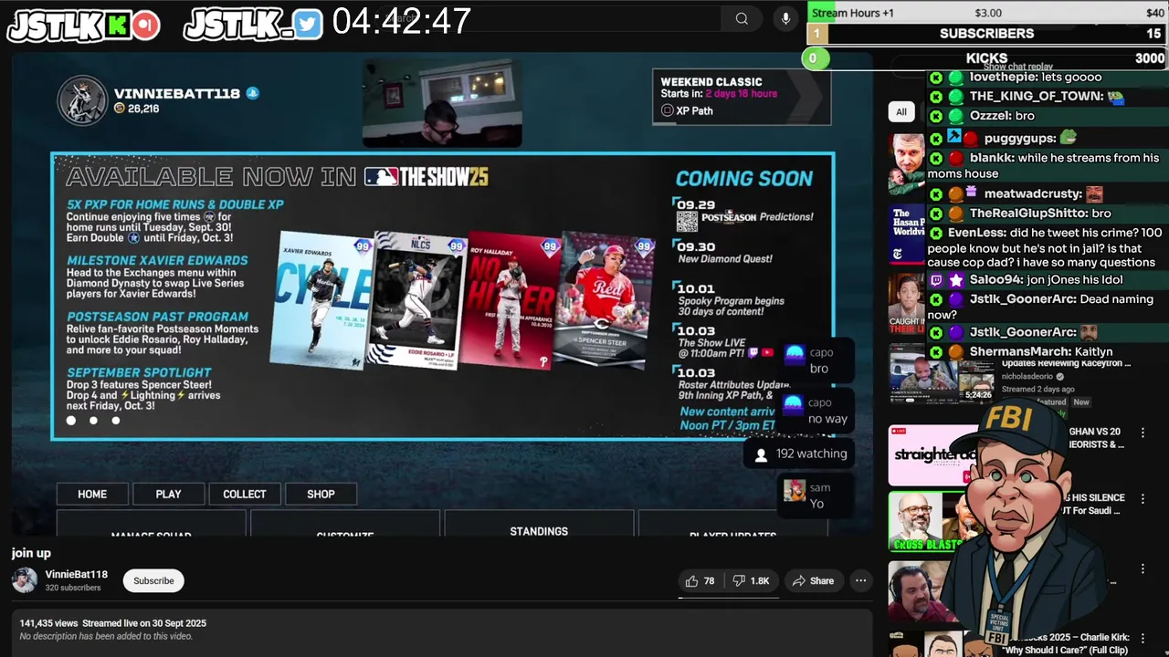Open the 5:24:26 duration video thumbnail
Screen dimensions: 1169x657
click(x=942, y=376)
